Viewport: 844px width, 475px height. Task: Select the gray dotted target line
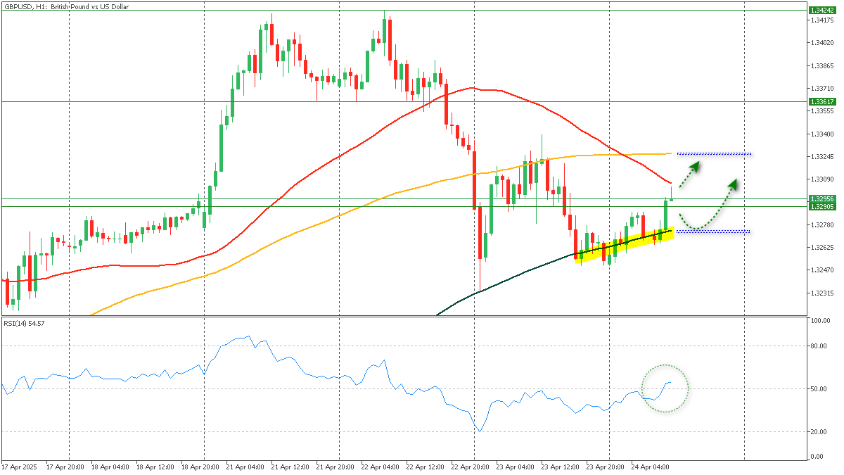713,153
